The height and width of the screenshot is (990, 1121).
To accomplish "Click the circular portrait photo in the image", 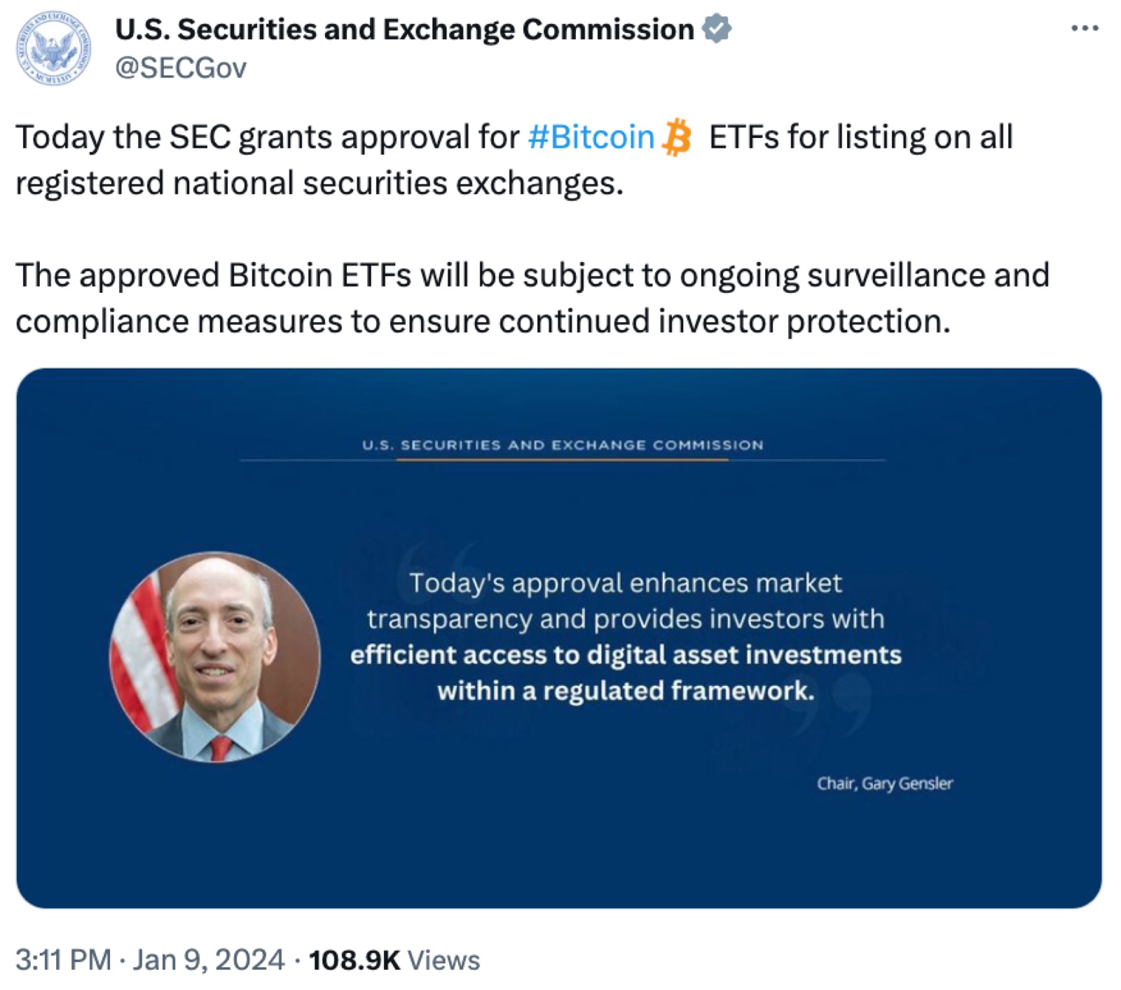I will click(x=215, y=656).
